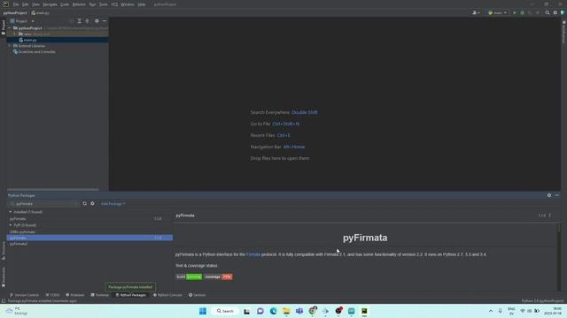Open the package version dropdown in details
567x318 pixels.
coord(541,216)
